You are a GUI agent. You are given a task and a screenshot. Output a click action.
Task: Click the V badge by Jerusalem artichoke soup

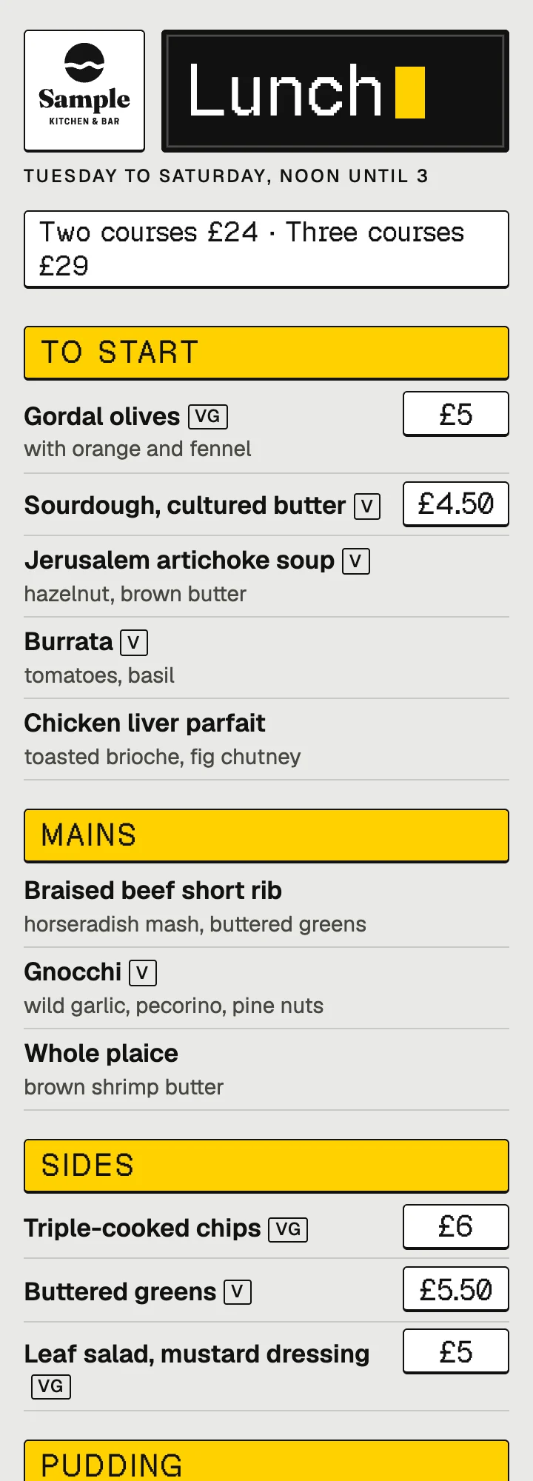[x=356, y=561]
